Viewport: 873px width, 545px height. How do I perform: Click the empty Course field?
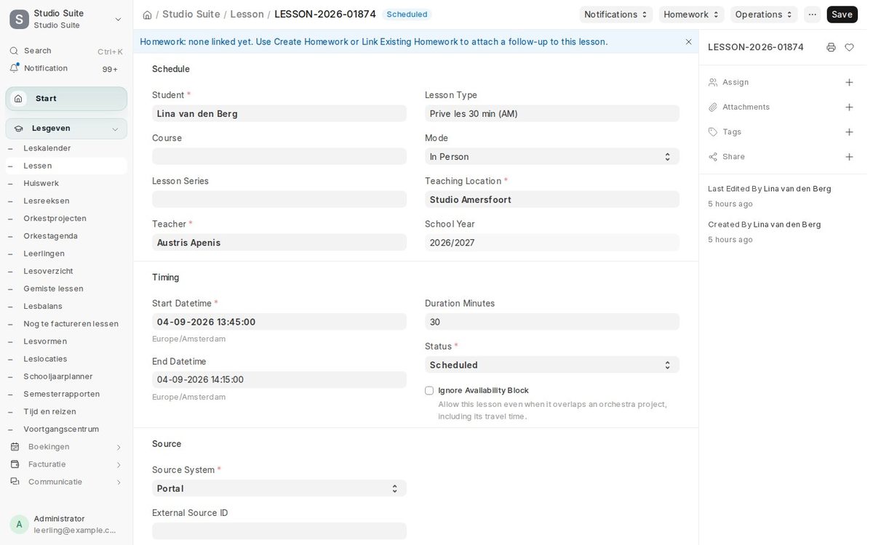pos(279,157)
